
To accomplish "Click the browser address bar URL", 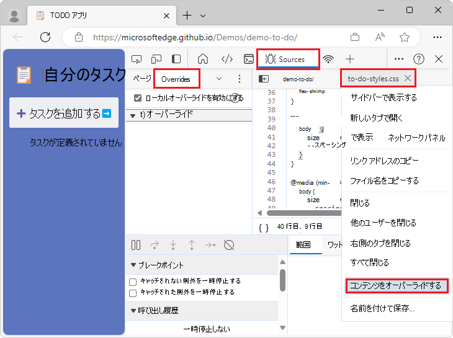I will pyautogui.click(x=195, y=37).
